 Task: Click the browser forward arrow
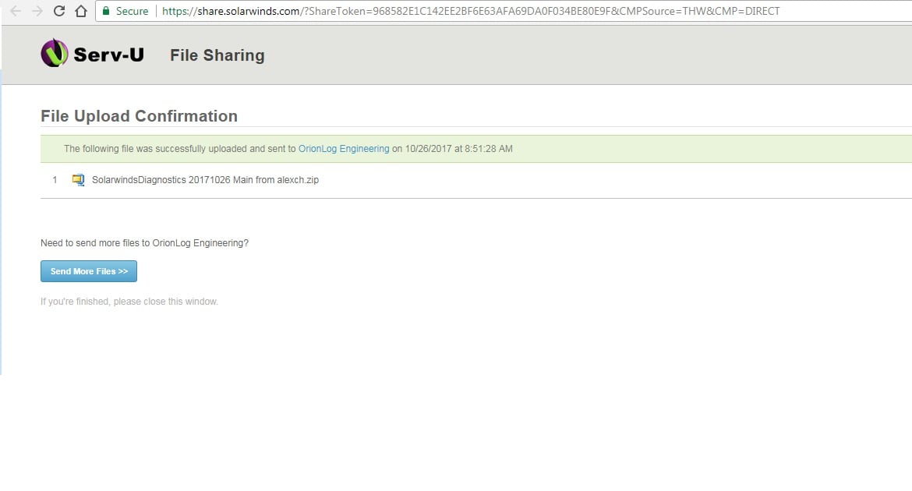coord(37,11)
